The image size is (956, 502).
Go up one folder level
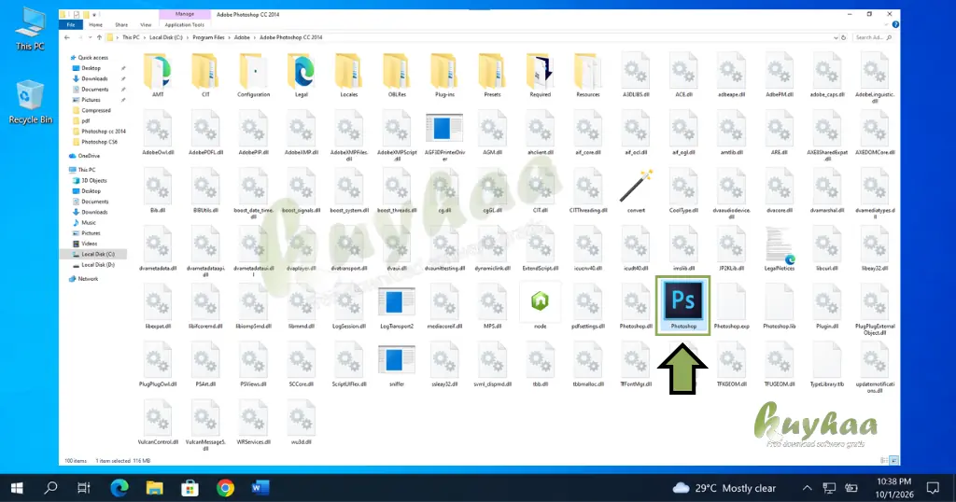pyautogui.click(x=99, y=37)
